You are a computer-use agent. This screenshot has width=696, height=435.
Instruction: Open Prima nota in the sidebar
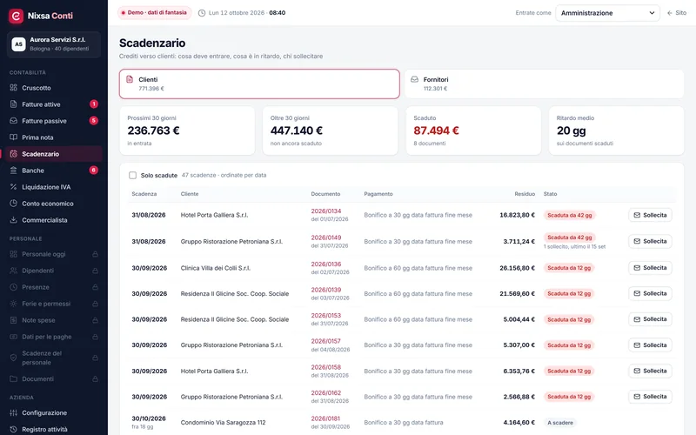pos(54,137)
